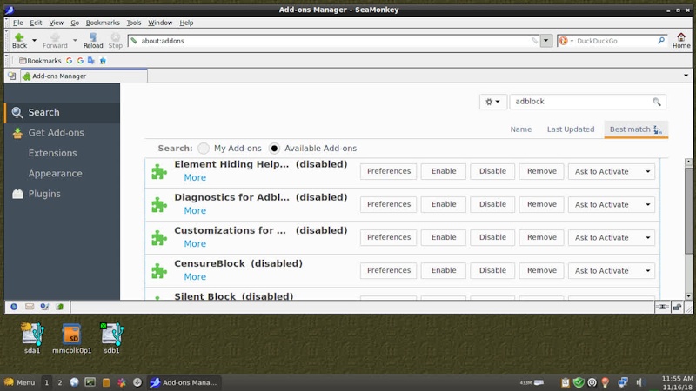Open the list all tabs dropdown arrow
Image resolution: width=696 pixels, height=391 pixels.
(x=686, y=76)
